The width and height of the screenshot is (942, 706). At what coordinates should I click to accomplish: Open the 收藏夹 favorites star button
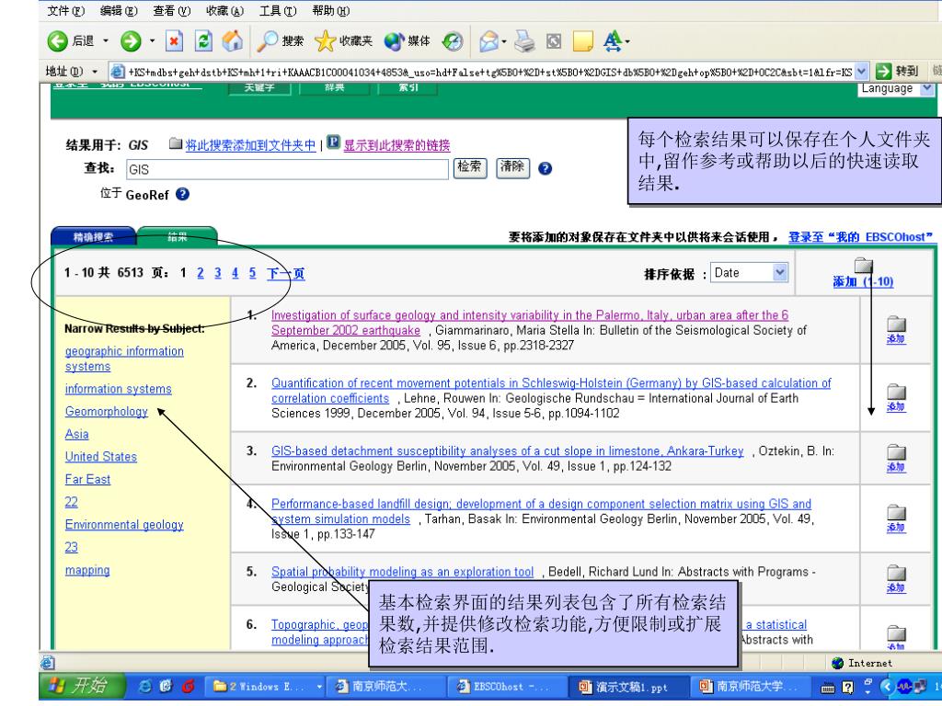coord(343,40)
